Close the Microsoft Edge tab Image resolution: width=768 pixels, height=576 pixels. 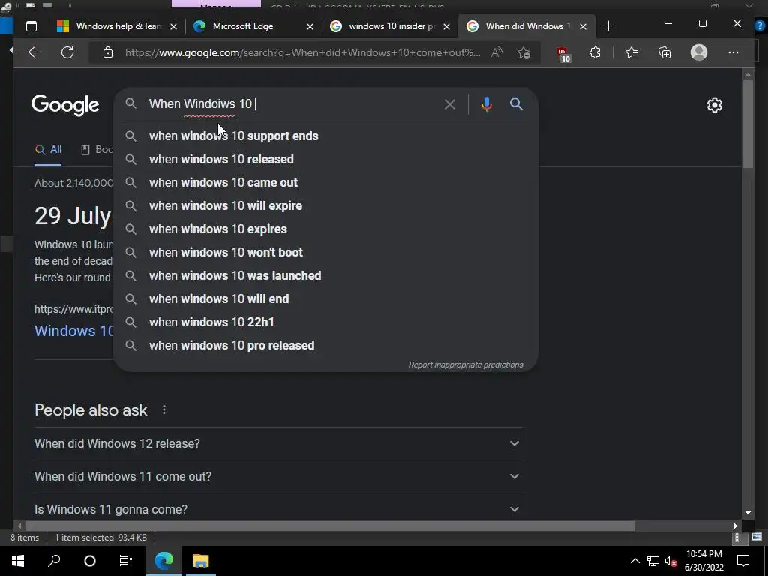[x=310, y=26]
